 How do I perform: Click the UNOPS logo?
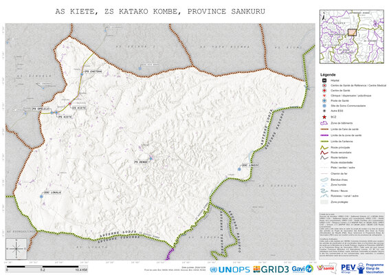coord(230,269)
